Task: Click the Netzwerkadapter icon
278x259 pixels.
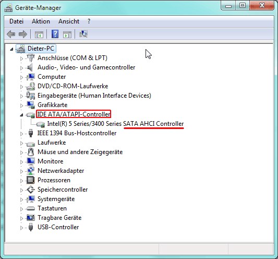Action: click(x=30, y=171)
